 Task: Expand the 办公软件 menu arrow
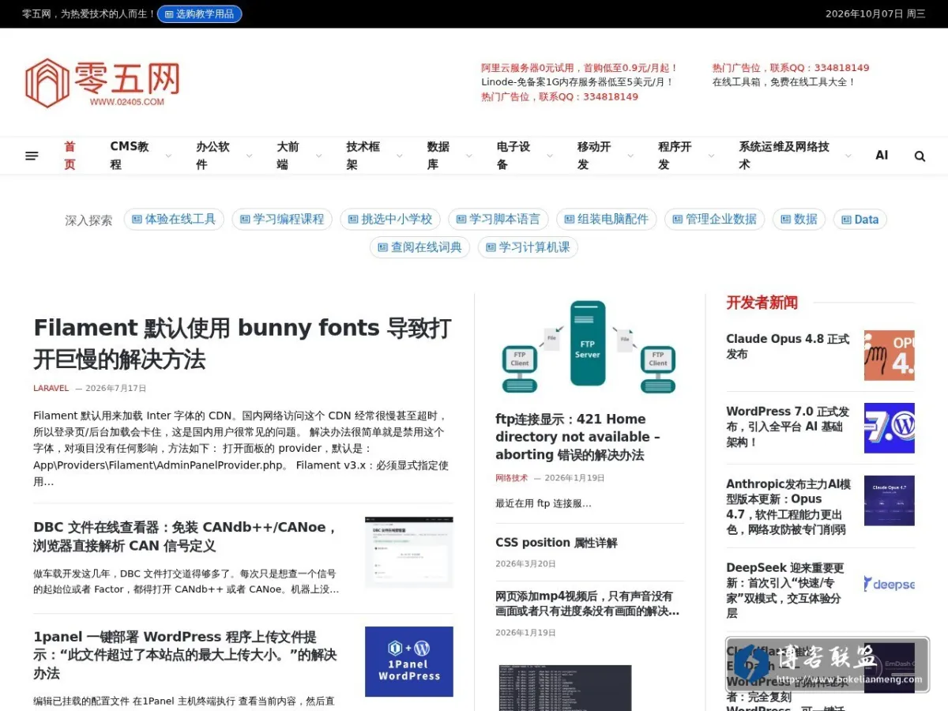(x=249, y=156)
